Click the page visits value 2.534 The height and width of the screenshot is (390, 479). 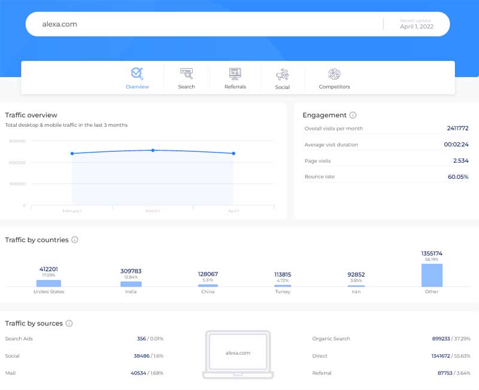tap(460, 160)
